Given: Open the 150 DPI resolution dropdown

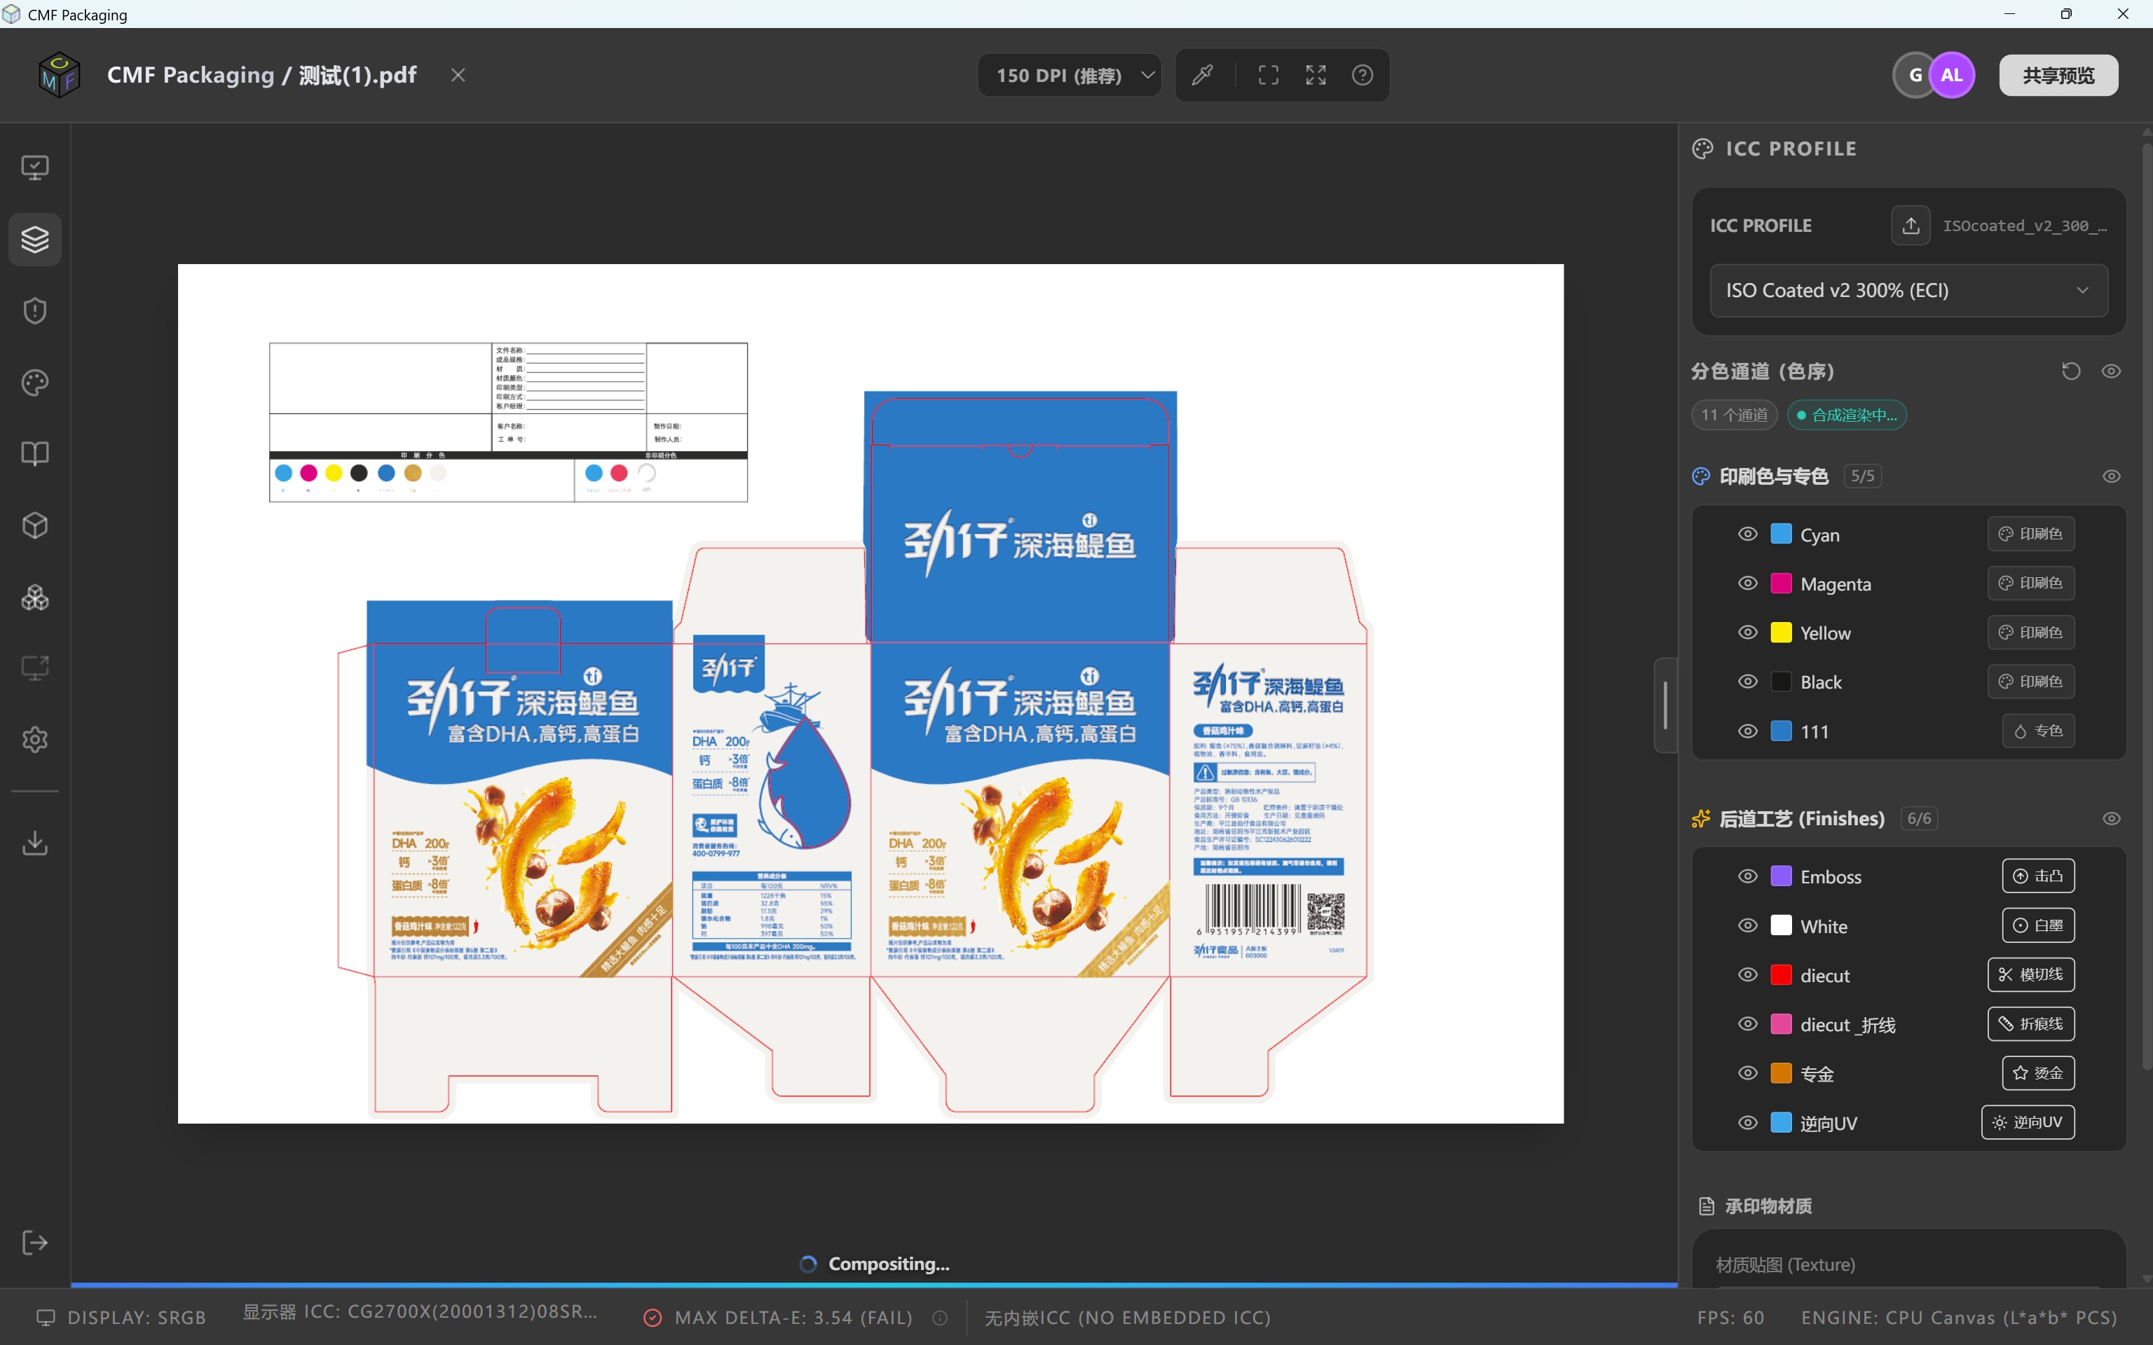Looking at the screenshot, I should [x=1070, y=75].
